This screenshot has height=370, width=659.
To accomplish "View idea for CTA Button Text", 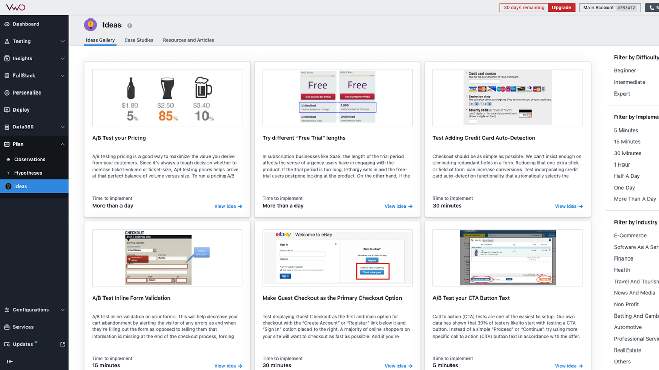I will 569,366.
